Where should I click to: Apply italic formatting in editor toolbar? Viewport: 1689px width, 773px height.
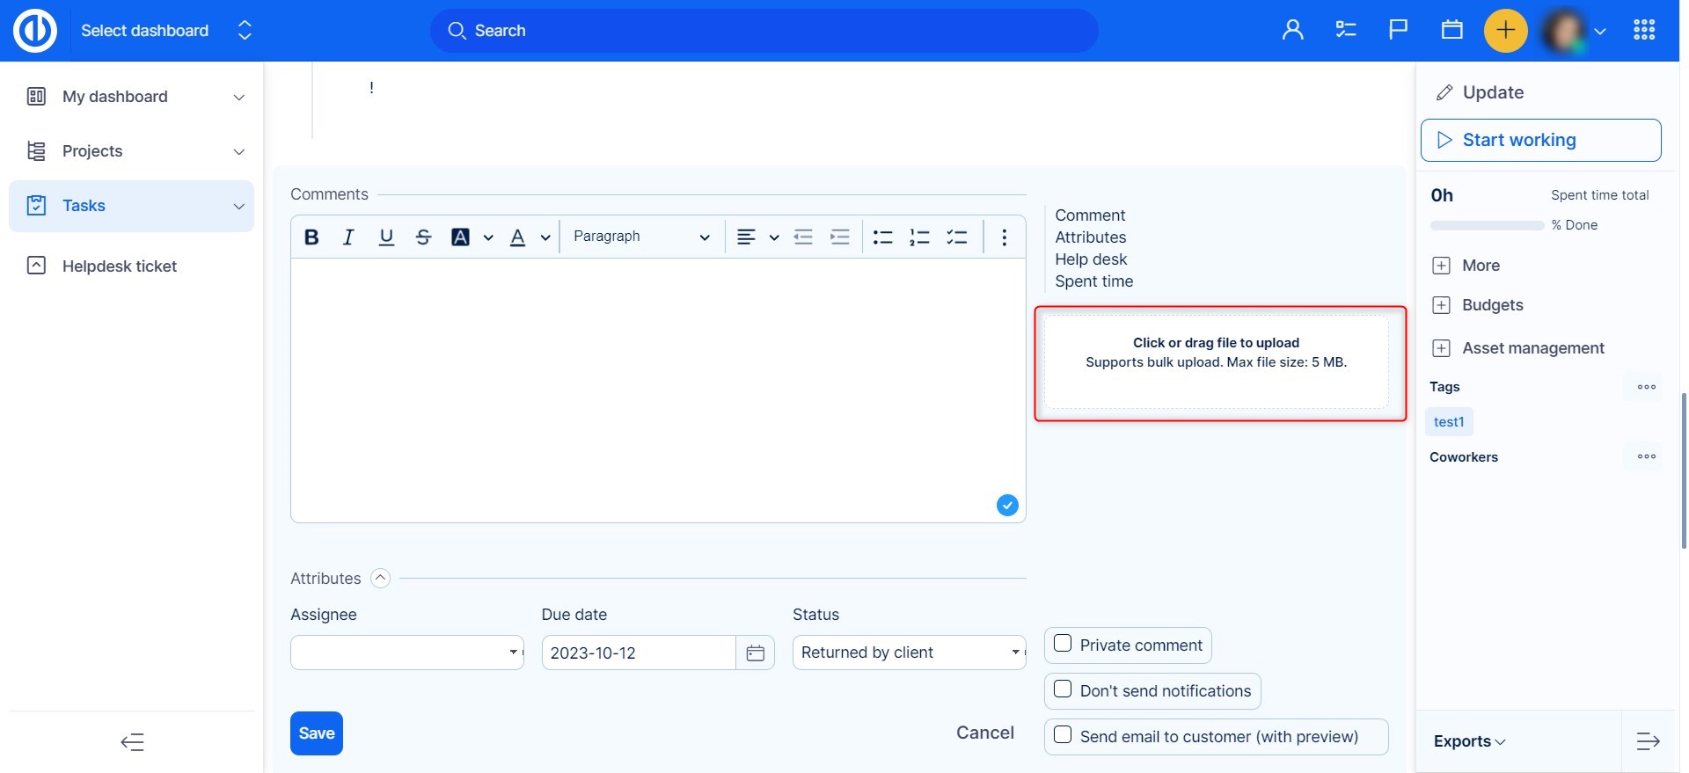[348, 237]
